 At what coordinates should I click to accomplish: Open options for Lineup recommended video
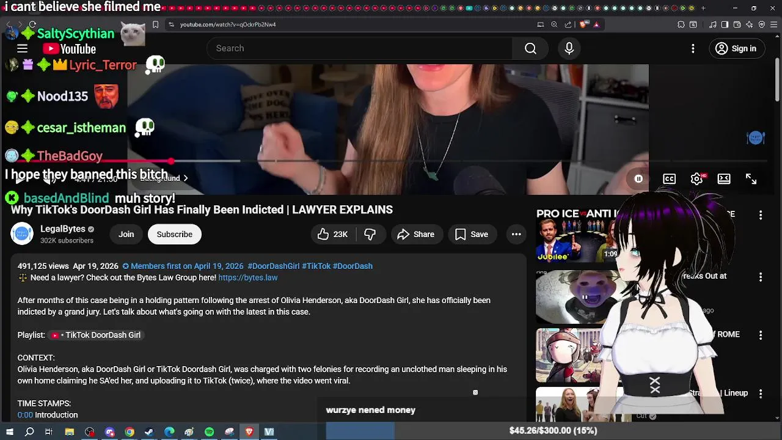pyautogui.click(x=761, y=394)
